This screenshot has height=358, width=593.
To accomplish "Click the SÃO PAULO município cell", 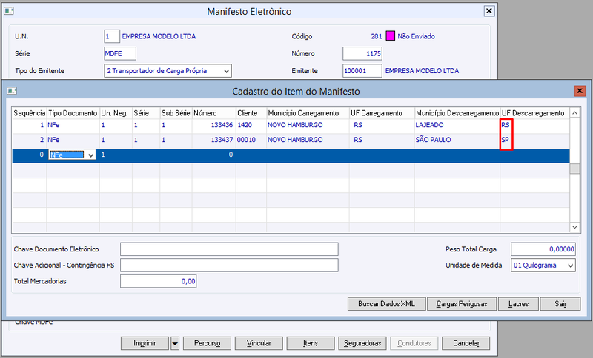I will pos(457,140).
